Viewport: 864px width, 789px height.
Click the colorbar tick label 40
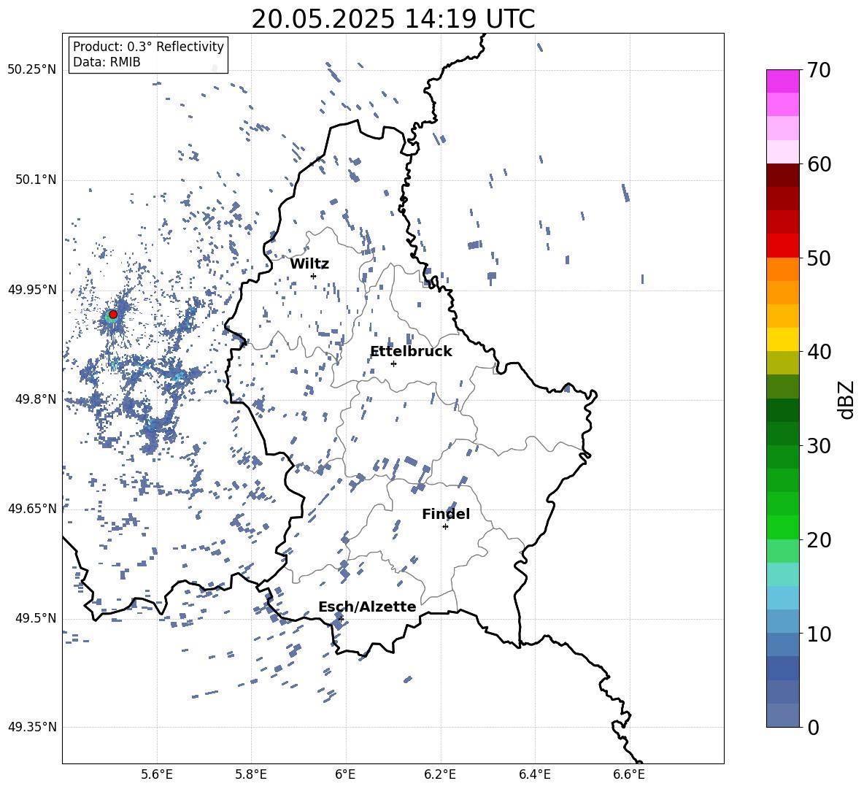[818, 352]
